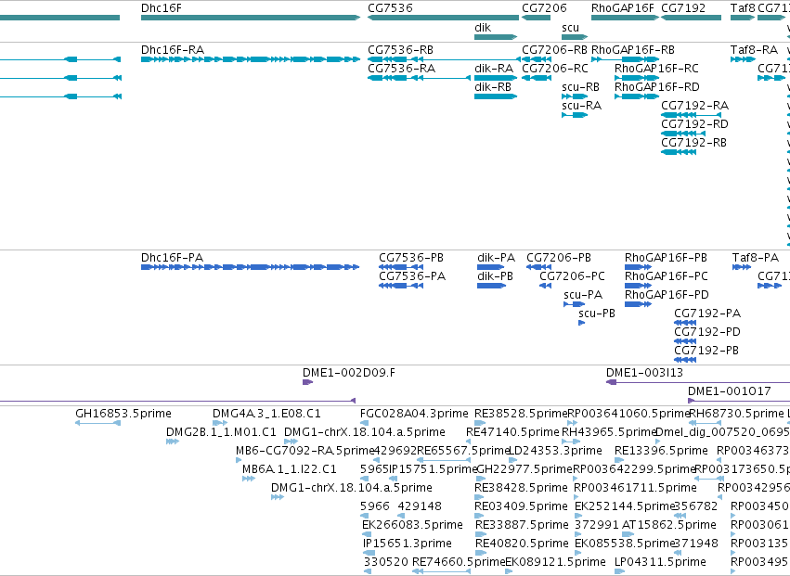Screen dimensions: 790x576
Task: Open the CG7206-RC transcript
Action: click(x=537, y=78)
